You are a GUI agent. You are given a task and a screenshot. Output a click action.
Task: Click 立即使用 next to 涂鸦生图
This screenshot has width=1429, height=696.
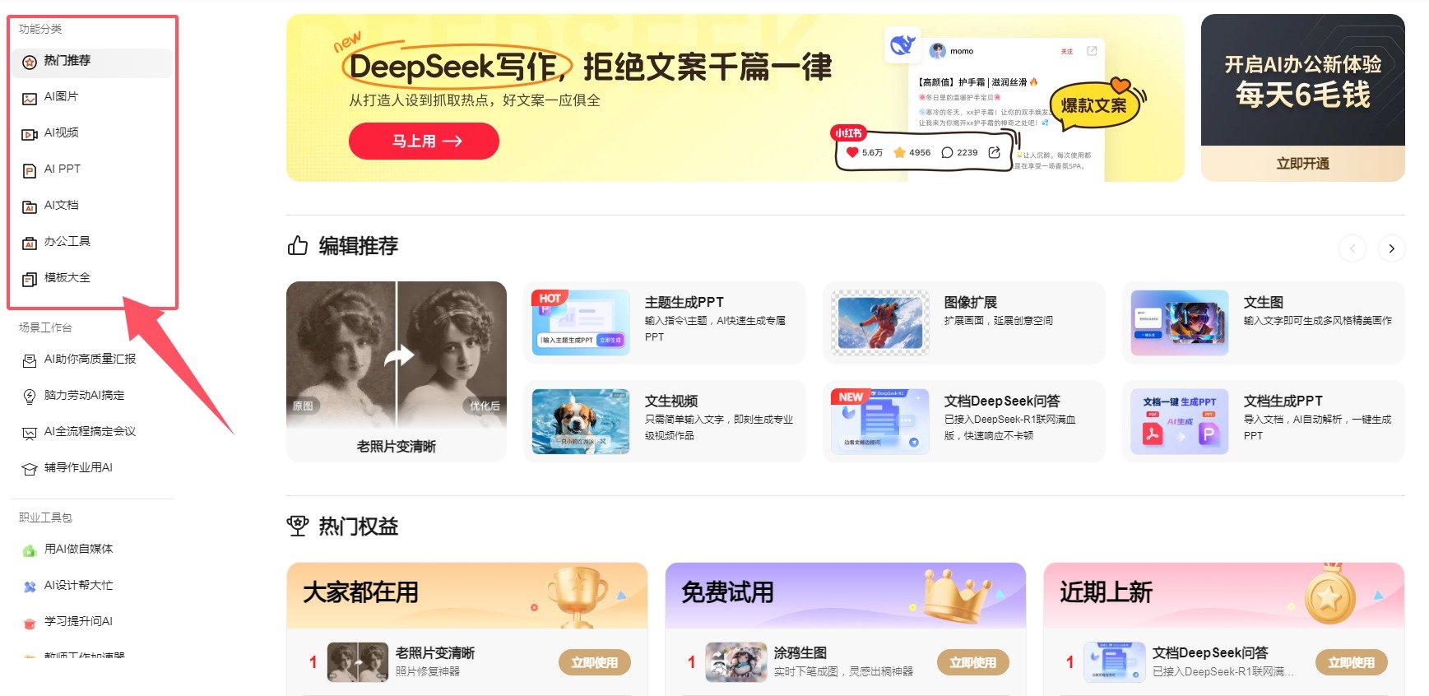pyautogui.click(x=972, y=662)
